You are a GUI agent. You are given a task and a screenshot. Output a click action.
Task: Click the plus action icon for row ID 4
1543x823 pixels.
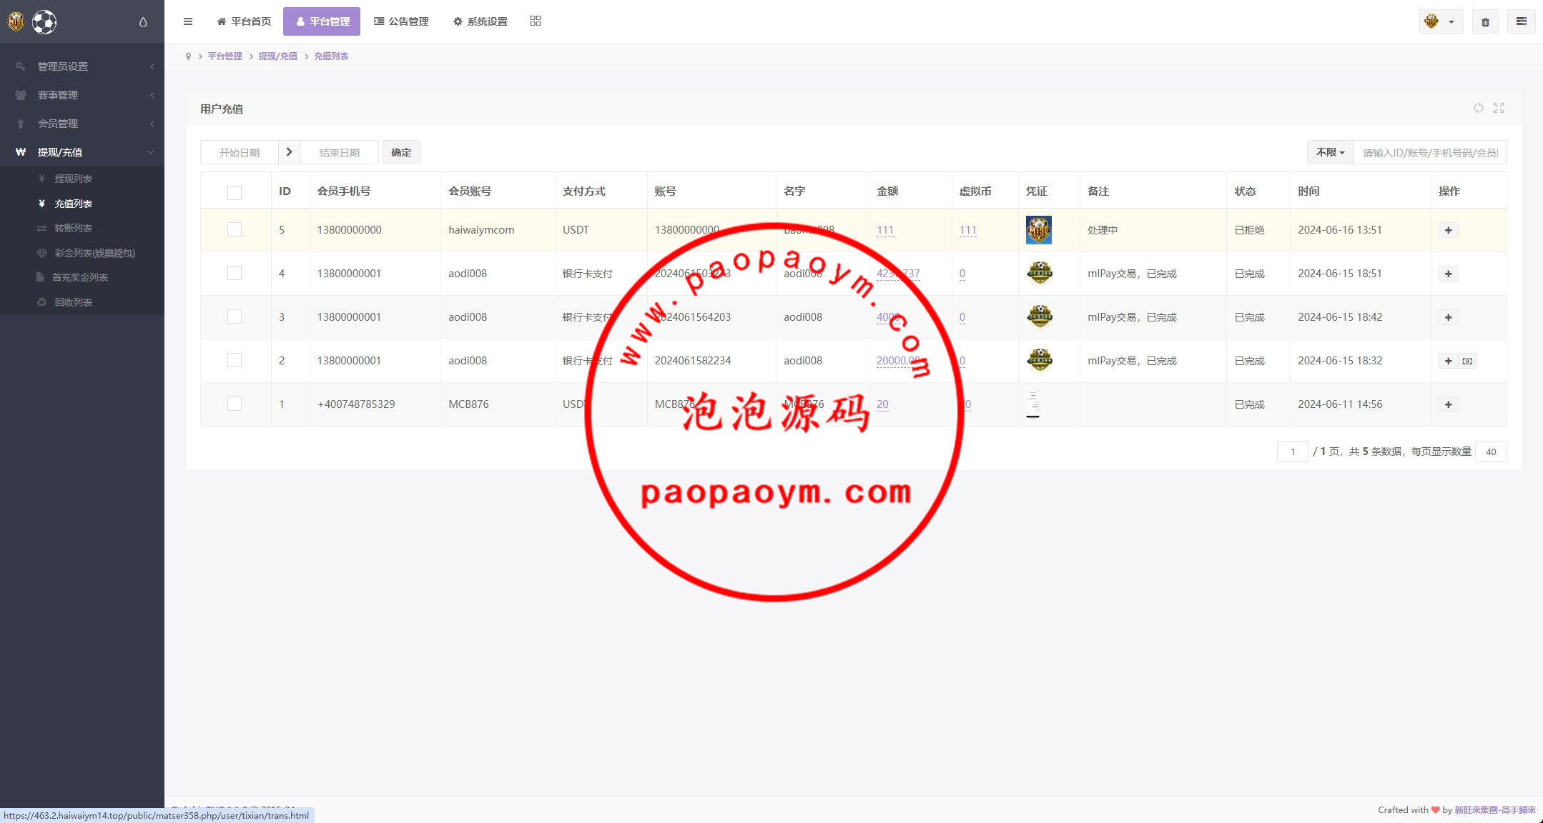pyautogui.click(x=1449, y=274)
